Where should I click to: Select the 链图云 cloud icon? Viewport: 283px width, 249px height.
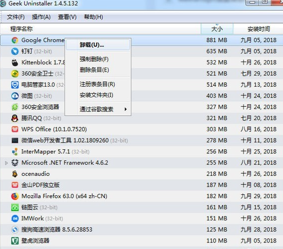(x=15, y=207)
